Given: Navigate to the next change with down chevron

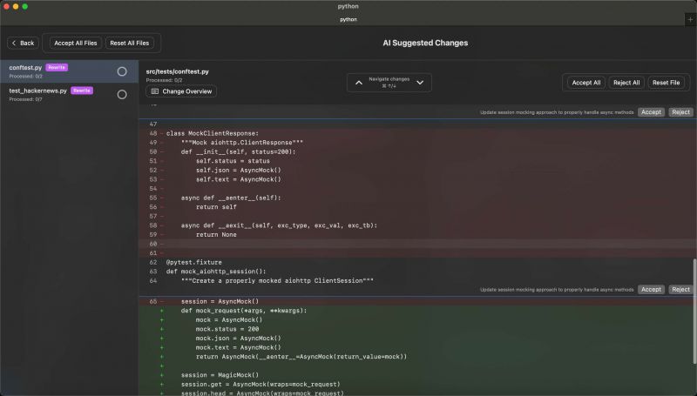Looking at the screenshot, I should 420,83.
